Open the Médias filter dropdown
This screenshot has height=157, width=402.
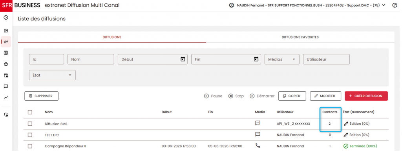(x=282, y=59)
